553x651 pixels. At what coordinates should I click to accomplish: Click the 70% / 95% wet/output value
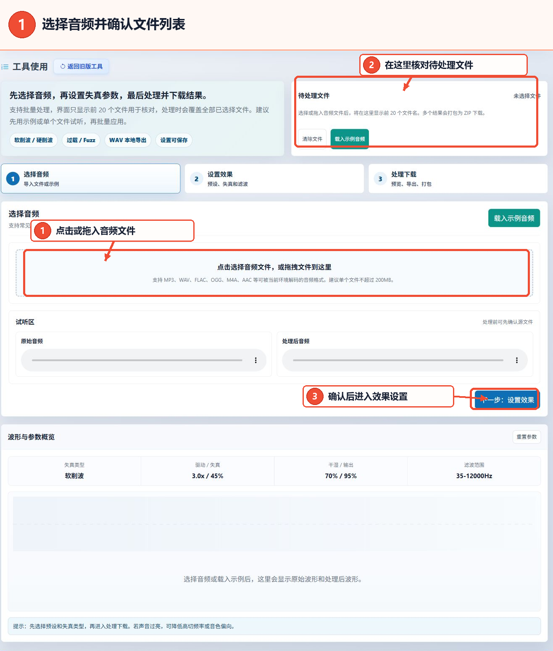coord(341,476)
